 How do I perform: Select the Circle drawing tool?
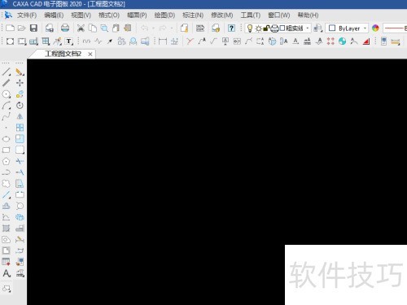click(x=6, y=94)
